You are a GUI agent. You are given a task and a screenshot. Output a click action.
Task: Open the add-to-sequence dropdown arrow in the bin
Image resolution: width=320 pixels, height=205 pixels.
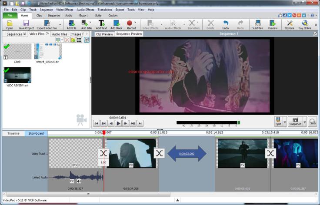tap(62, 40)
